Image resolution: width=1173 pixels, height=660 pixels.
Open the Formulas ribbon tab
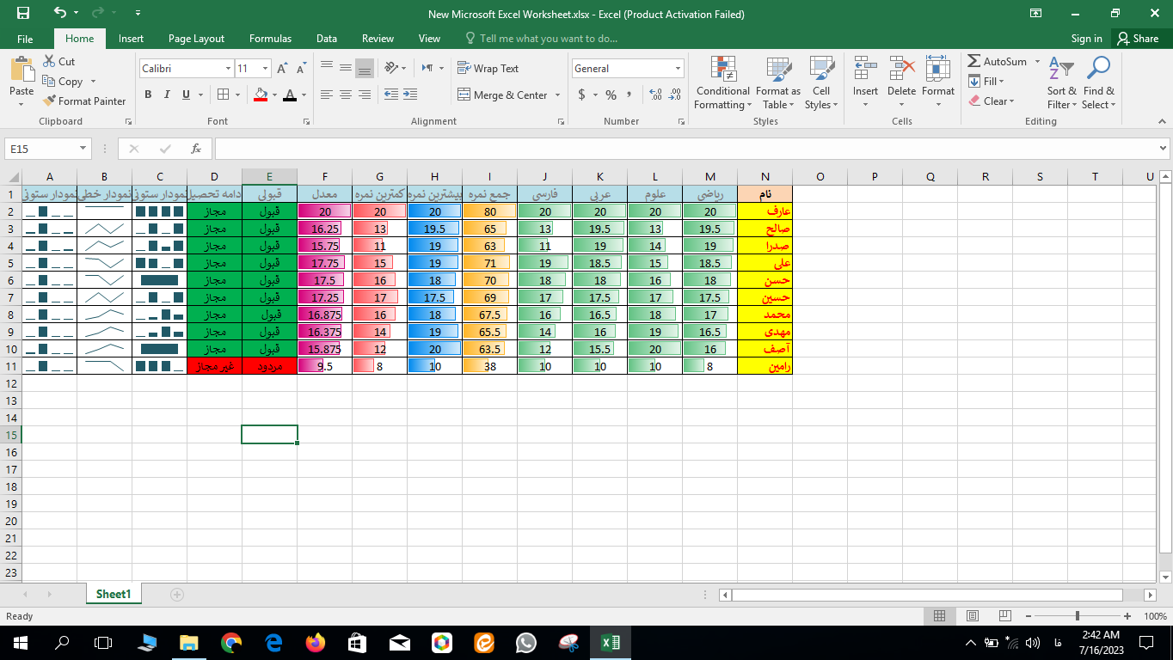[270, 39]
